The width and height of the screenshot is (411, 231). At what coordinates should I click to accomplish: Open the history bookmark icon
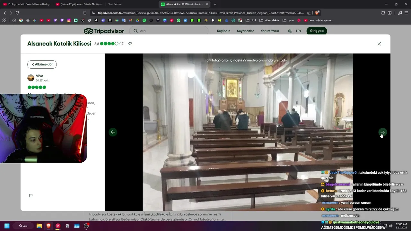tap(14, 20)
